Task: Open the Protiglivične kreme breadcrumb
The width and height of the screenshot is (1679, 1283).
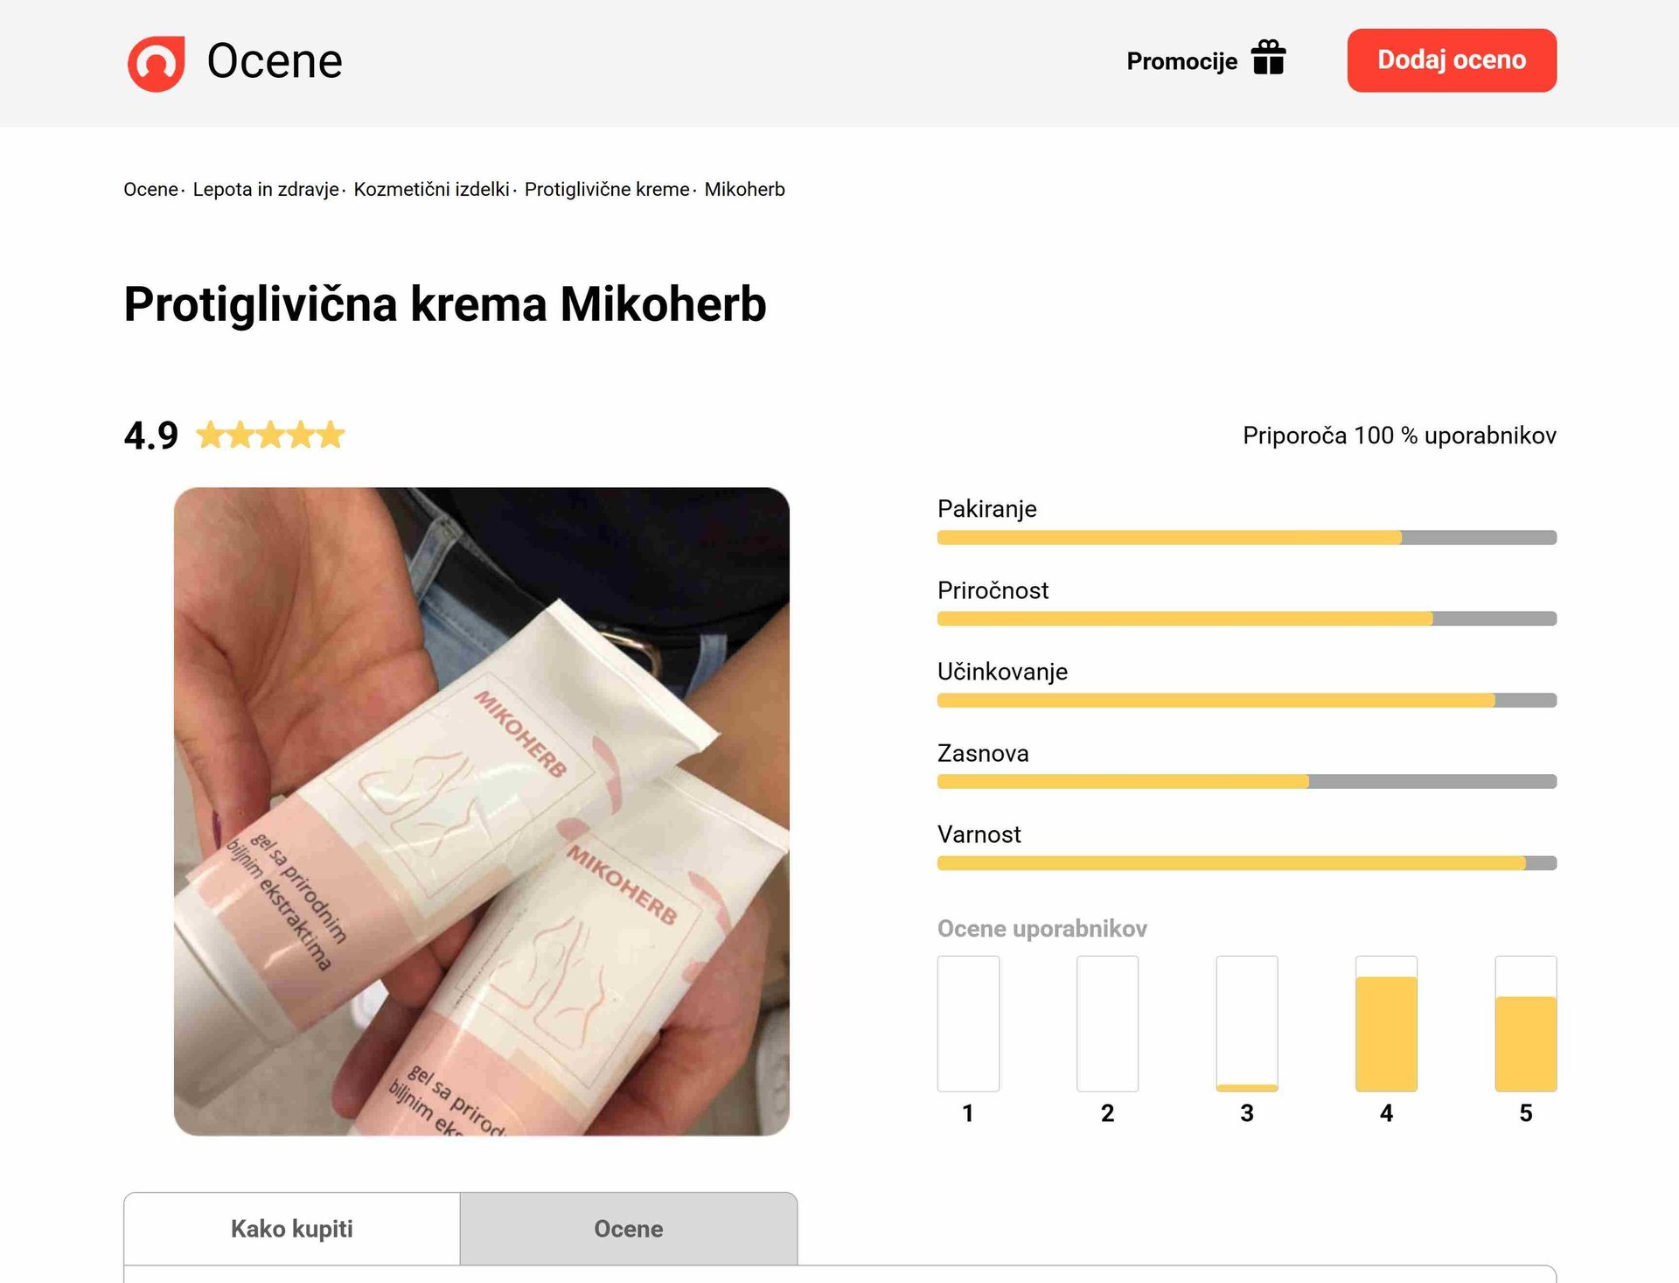Action: [607, 190]
